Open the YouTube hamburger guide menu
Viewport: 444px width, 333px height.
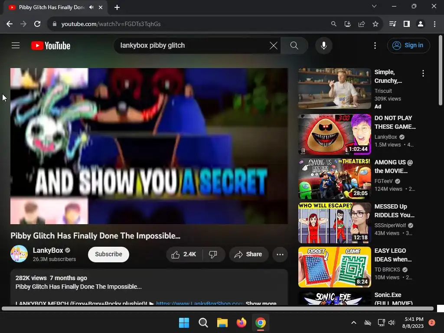[x=16, y=45]
